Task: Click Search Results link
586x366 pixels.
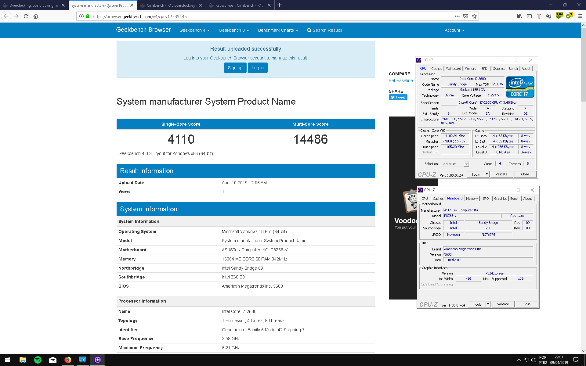Action: 324,30
